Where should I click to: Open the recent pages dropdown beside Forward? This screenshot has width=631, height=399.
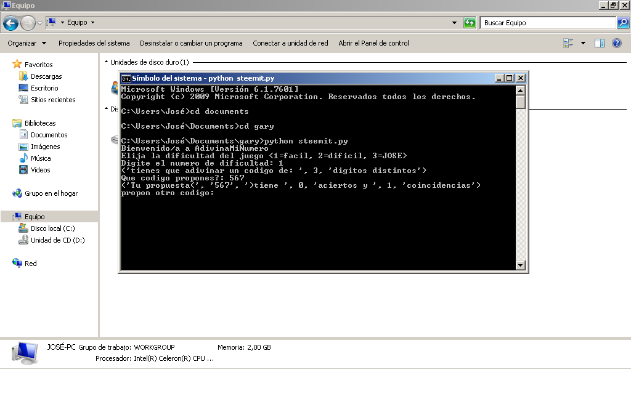[40, 23]
